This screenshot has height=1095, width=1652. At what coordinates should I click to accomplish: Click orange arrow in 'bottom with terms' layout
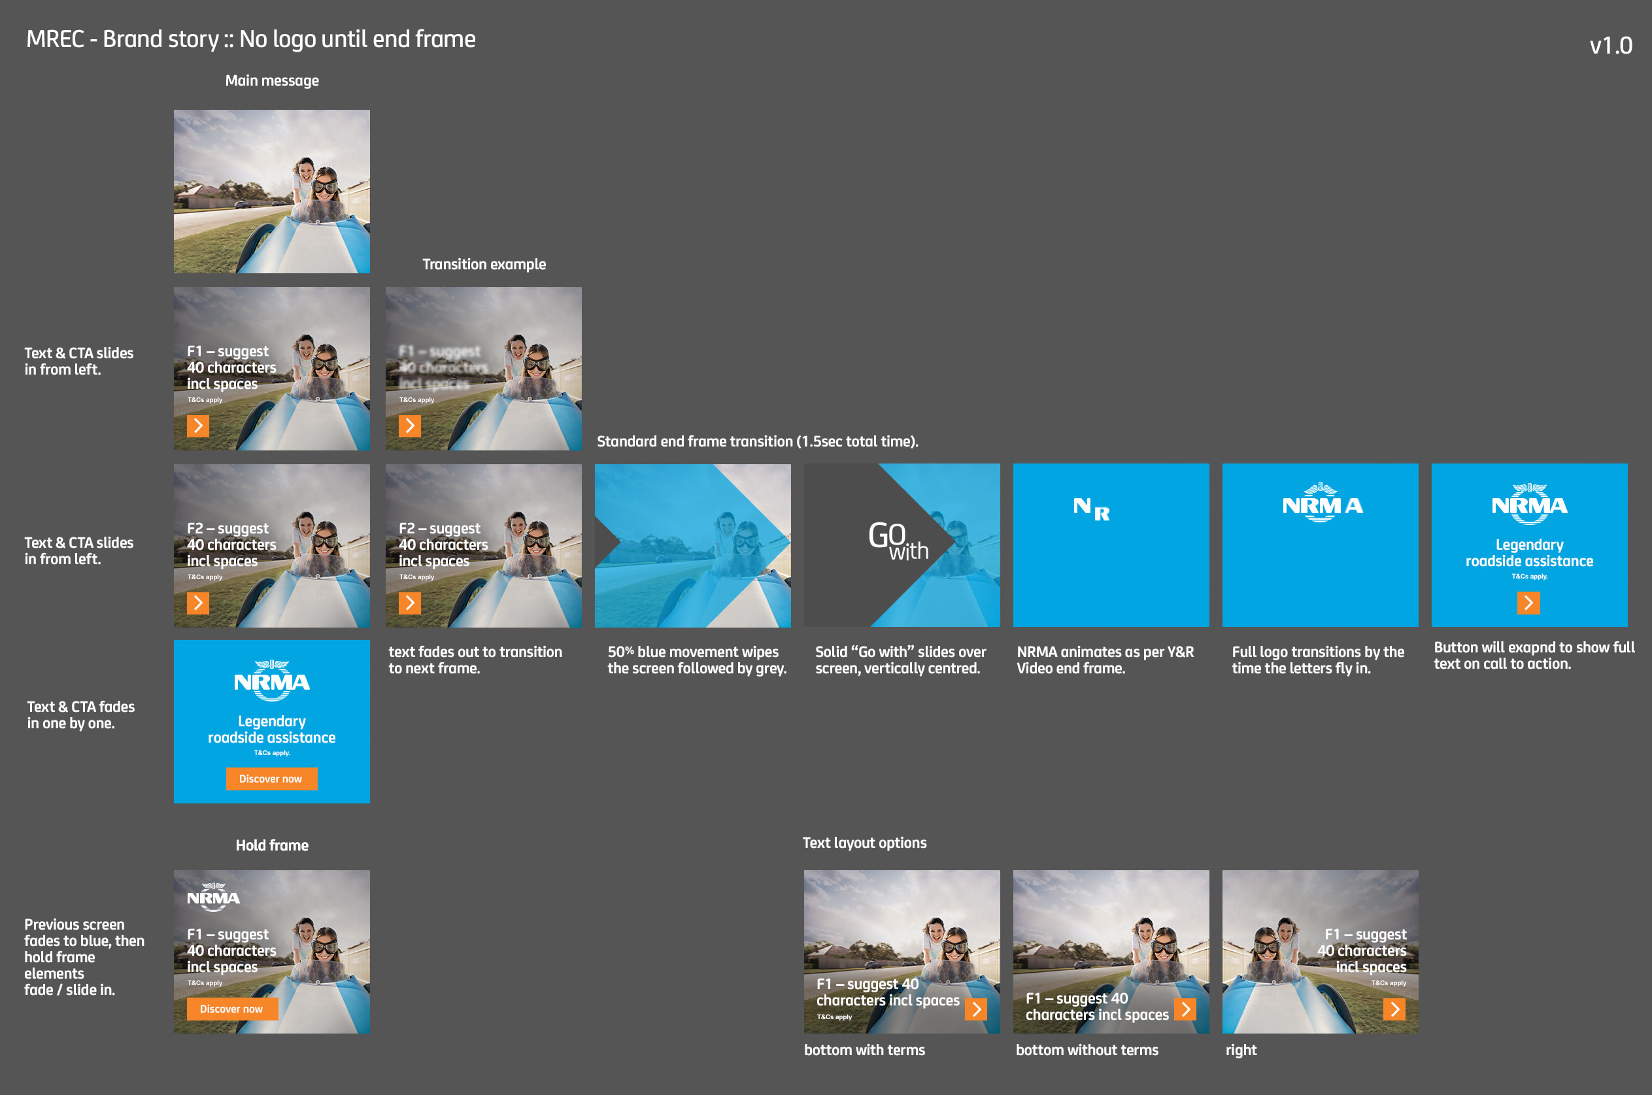click(x=976, y=1009)
